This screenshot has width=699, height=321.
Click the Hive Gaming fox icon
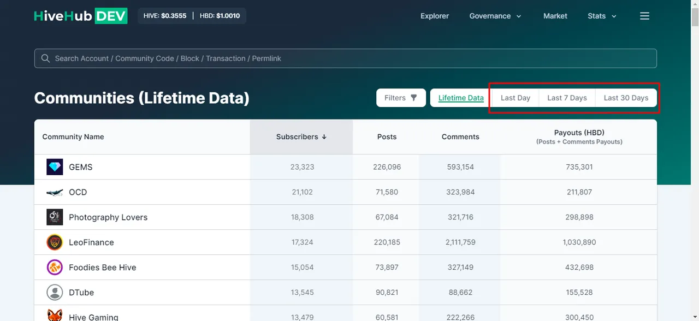coord(55,315)
